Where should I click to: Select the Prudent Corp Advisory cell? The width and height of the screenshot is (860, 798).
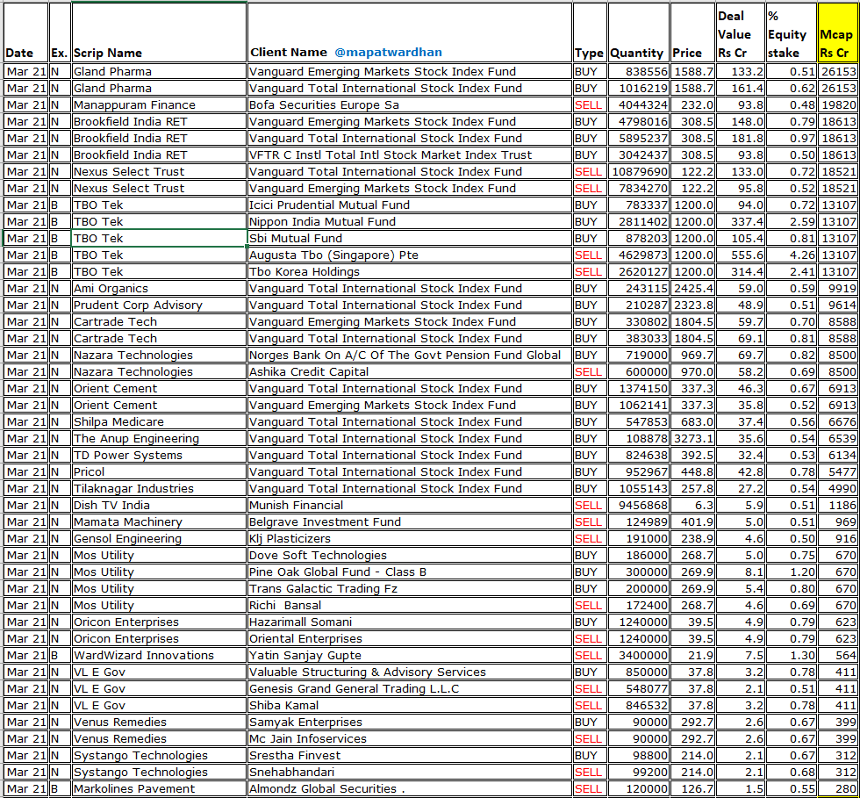tap(159, 305)
